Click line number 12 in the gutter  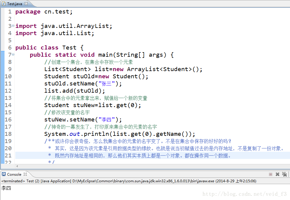(x=8, y=91)
